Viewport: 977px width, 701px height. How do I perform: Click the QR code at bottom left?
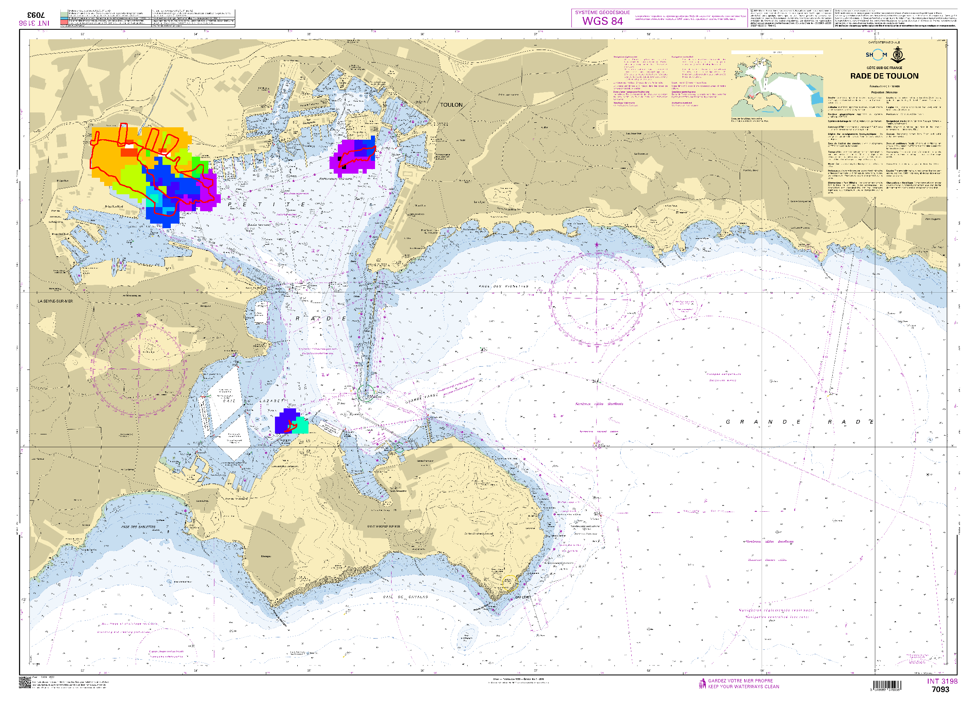(x=25, y=682)
